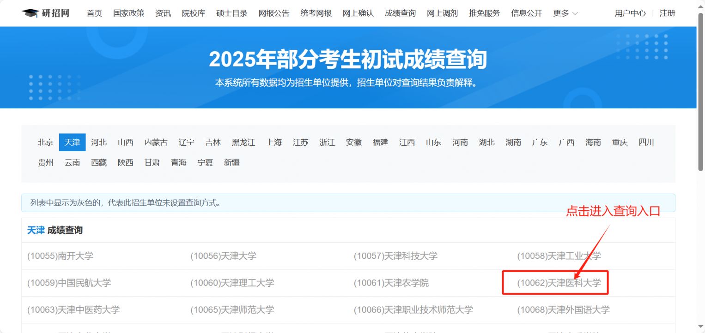Select the 安徽 tab
705x333 pixels.
coord(354,143)
